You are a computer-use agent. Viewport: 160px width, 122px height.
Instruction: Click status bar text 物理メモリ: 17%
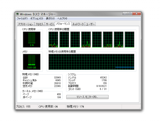[75, 106]
